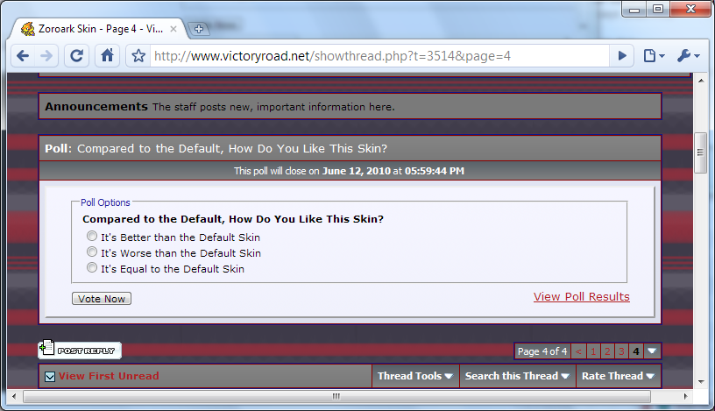Click the browser Back arrow button

coord(24,55)
